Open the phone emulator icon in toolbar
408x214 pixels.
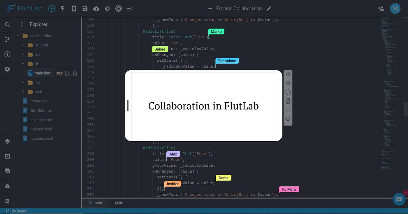74,8
